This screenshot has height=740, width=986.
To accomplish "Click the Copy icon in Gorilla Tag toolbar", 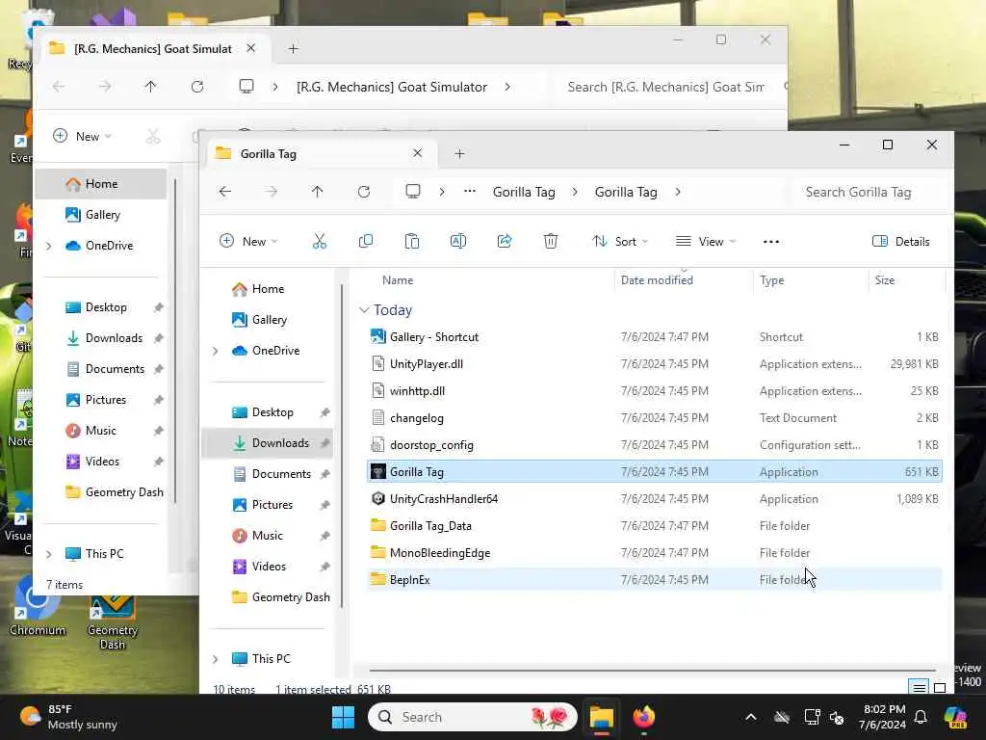I will point(365,242).
